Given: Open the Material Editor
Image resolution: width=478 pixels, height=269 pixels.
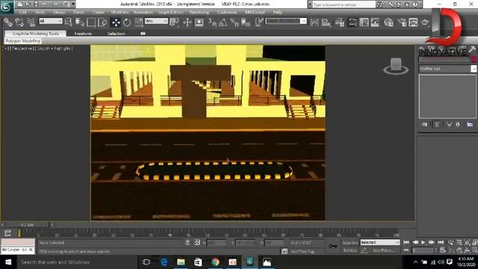Looking at the screenshot, I should [388, 22].
